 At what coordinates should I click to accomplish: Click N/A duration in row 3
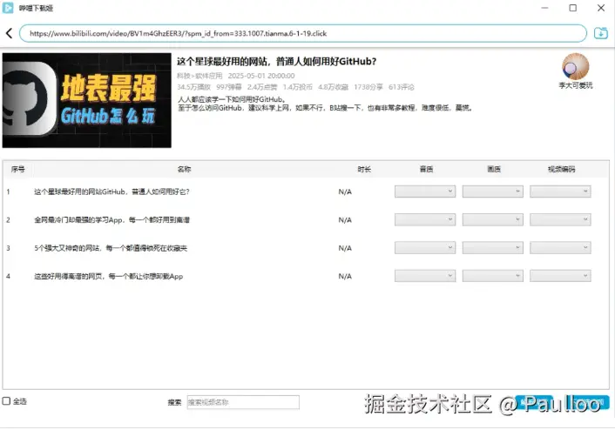[345, 248]
